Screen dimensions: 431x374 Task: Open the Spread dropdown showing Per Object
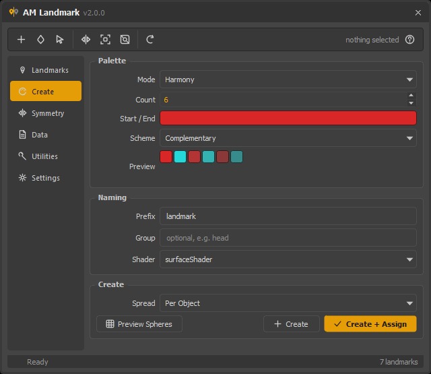tap(288, 303)
